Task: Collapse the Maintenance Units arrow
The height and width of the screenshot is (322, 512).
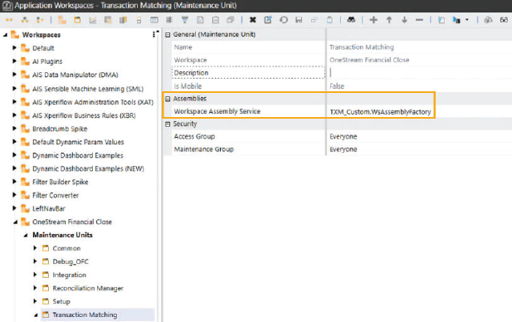Action: tap(26, 235)
